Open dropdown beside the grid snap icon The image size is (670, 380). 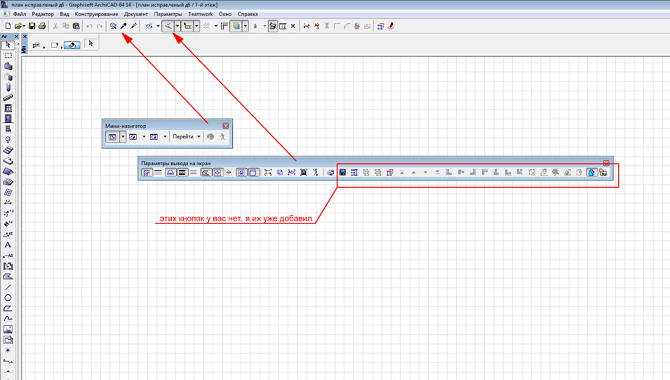coord(216,26)
